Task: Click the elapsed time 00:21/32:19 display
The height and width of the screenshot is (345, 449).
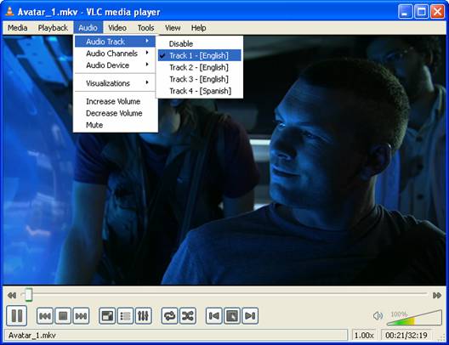Action: [x=406, y=335]
